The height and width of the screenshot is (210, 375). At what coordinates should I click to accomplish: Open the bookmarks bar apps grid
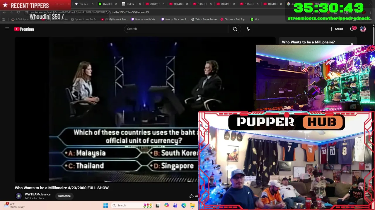(4, 19)
